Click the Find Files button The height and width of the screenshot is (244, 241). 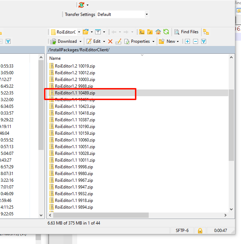(x=186, y=32)
